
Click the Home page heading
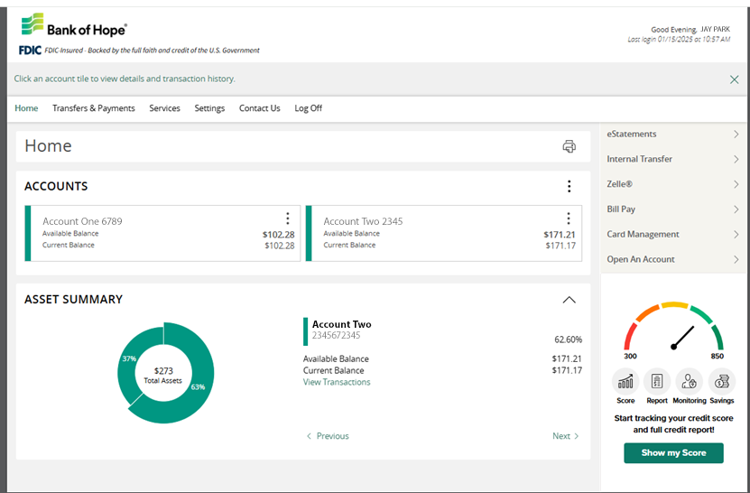pos(49,146)
